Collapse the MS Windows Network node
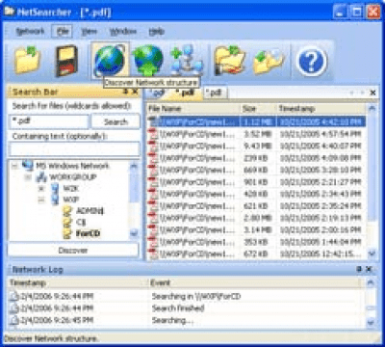This screenshot has width=385, height=347. click(x=14, y=166)
